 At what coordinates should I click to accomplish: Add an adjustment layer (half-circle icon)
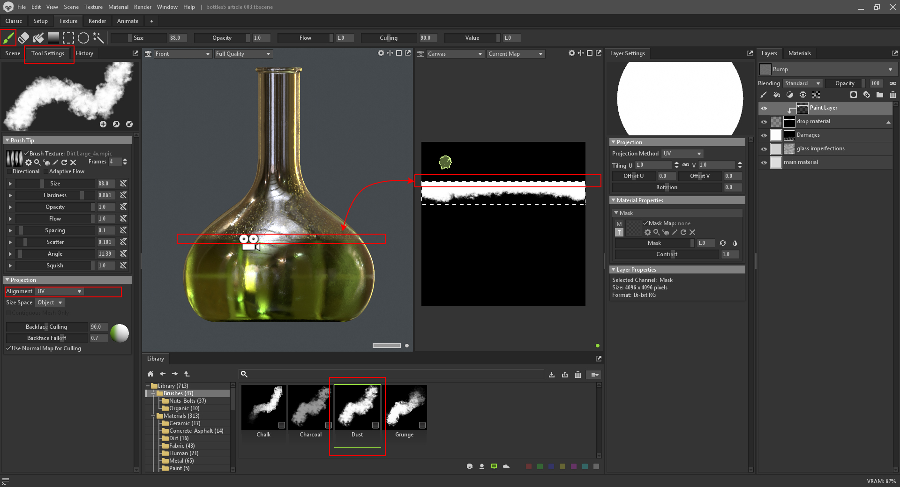(790, 95)
